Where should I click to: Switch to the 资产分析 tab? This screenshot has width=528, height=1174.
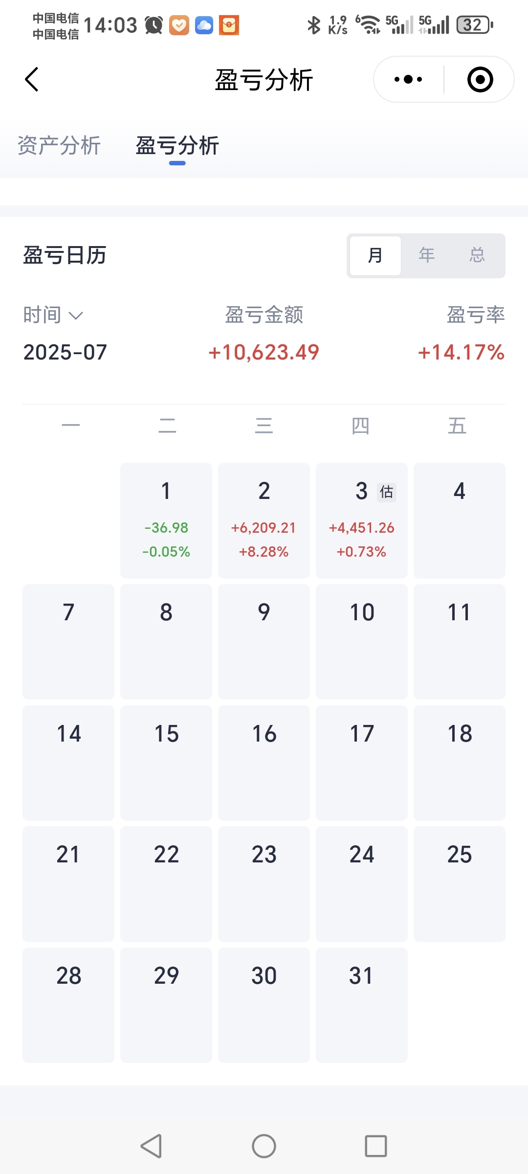[59, 145]
